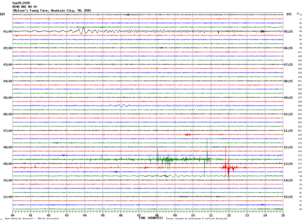Click the large black wave on 01:00 trace
303x222 pixels.
pyautogui.click(x=81, y=31)
